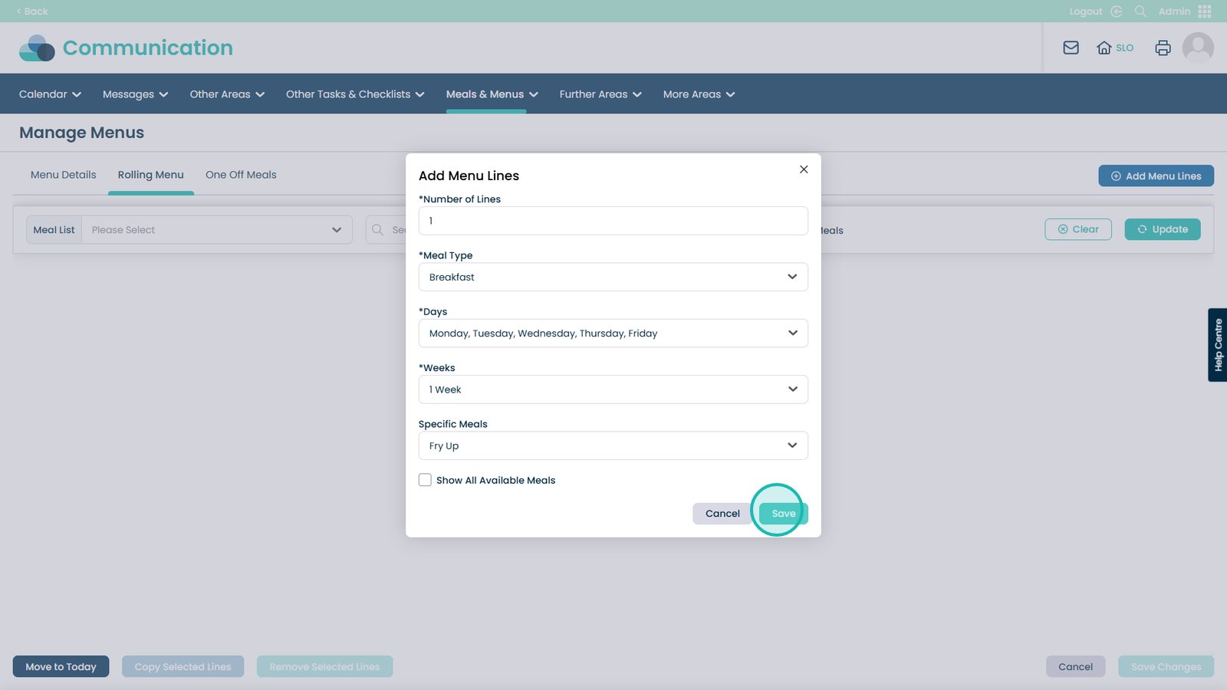The height and width of the screenshot is (690, 1227).
Task: Switch to the Menu Details tab
Action: [63, 175]
